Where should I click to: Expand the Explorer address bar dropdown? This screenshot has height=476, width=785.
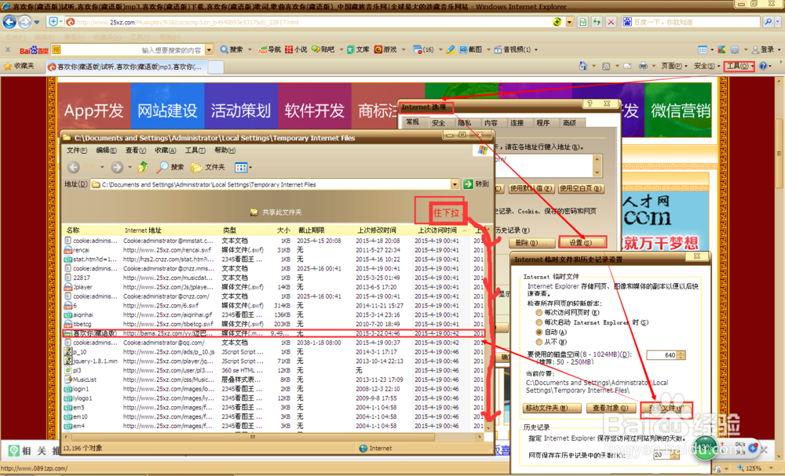click(455, 183)
